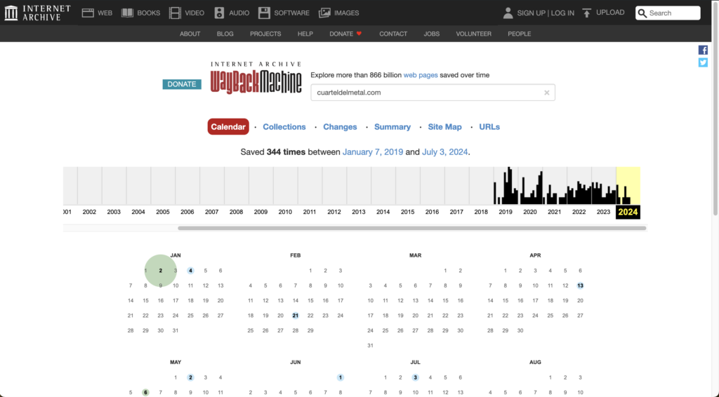Switch to the Summary tab

coord(393,127)
